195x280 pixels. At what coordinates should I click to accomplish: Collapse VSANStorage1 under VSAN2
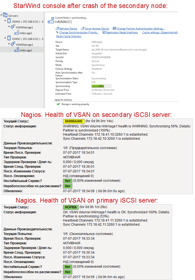coord(9,44)
